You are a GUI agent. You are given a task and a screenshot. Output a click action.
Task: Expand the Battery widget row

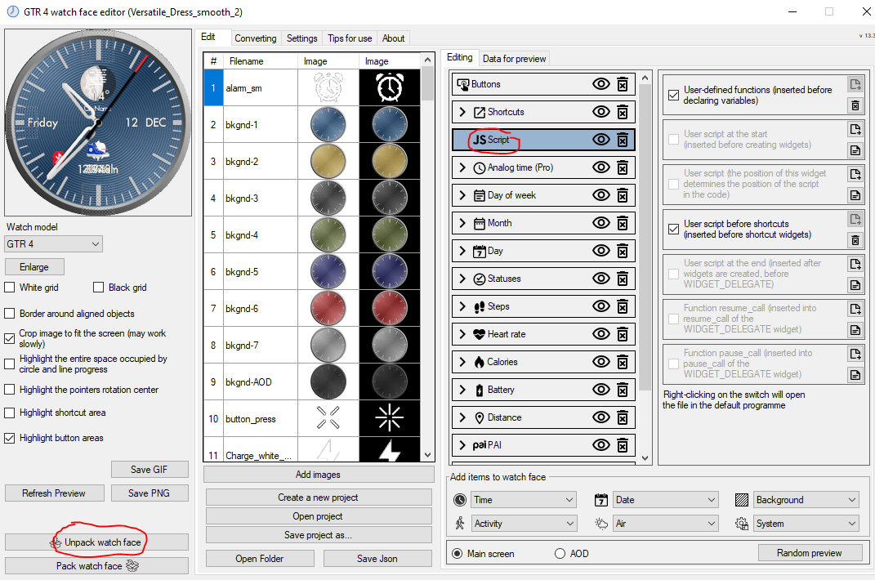[462, 390]
